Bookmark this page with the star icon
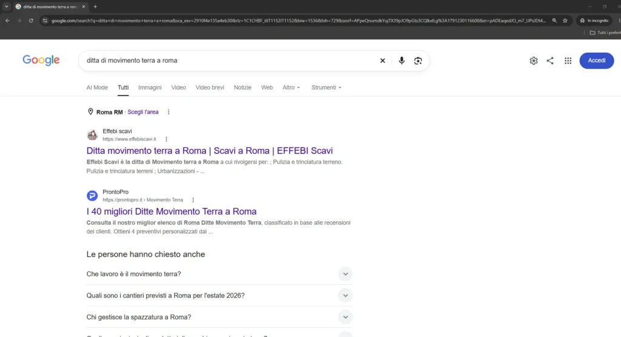This screenshot has height=337, width=621. pyautogui.click(x=565, y=21)
